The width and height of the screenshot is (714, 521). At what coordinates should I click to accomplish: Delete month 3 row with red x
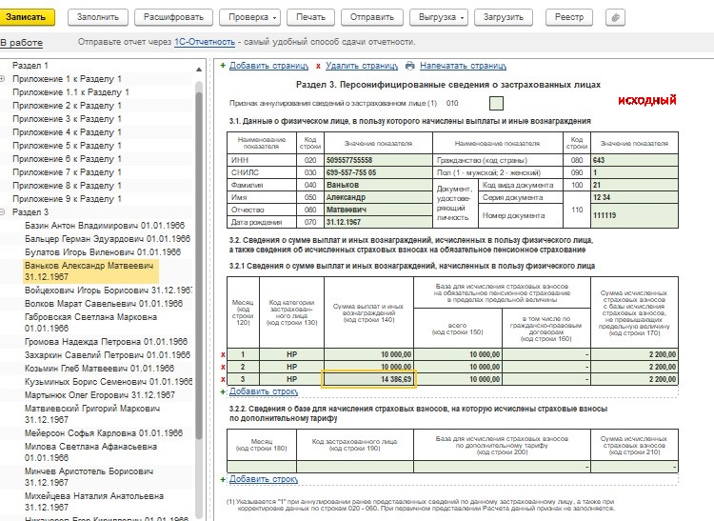[223, 379]
